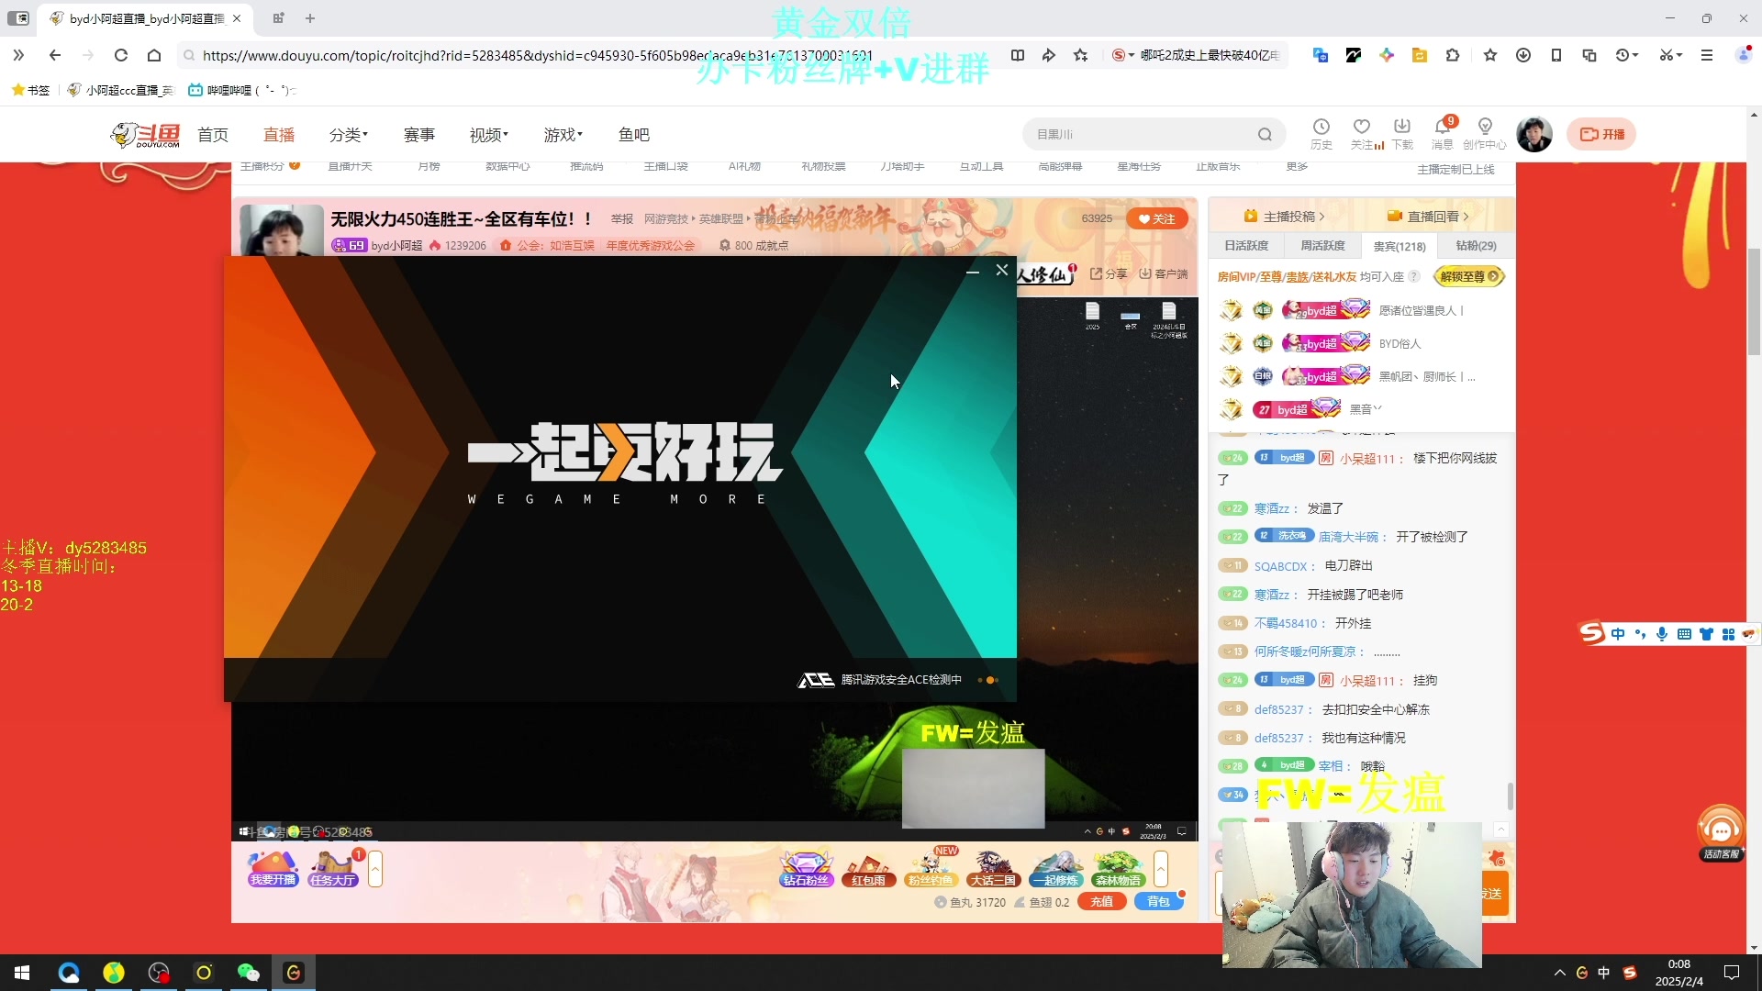The height and width of the screenshot is (991, 1762).
Task: Open the 背包 backpack button
Action: coord(1158,902)
